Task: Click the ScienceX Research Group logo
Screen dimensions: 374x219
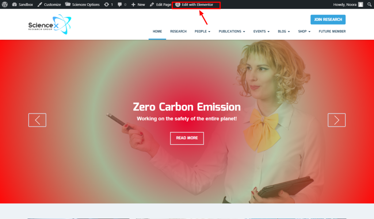Action: [x=50, y=25]
